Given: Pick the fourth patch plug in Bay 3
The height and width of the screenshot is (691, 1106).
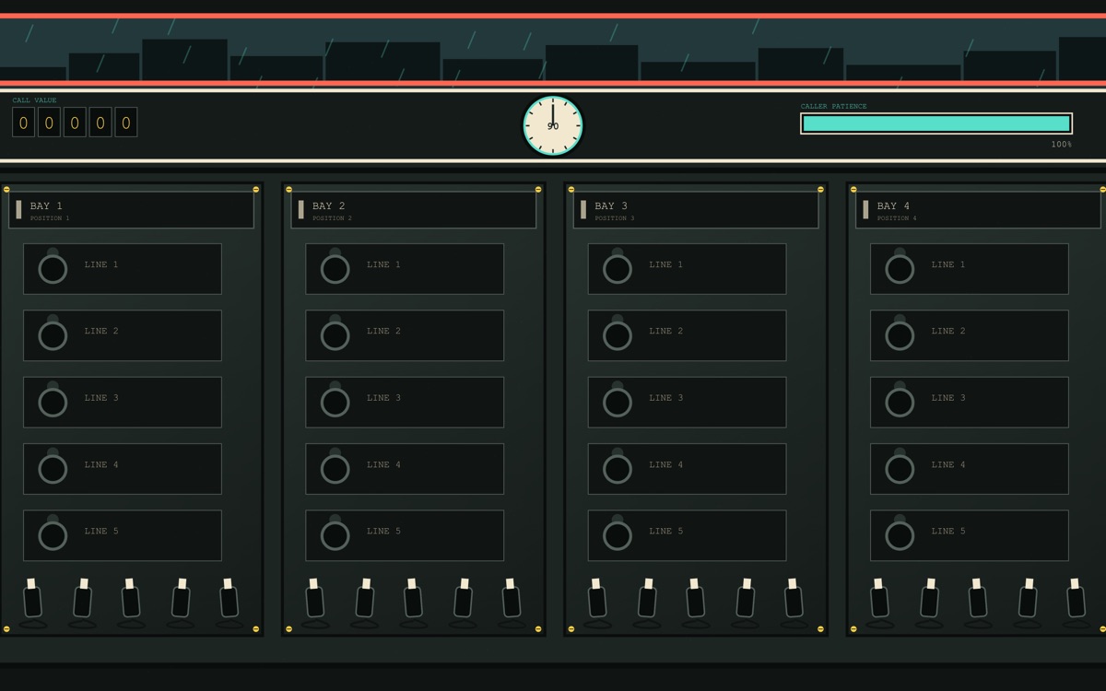Looking at the screenshot, I should pyautogui.click(x=745, y=599).
